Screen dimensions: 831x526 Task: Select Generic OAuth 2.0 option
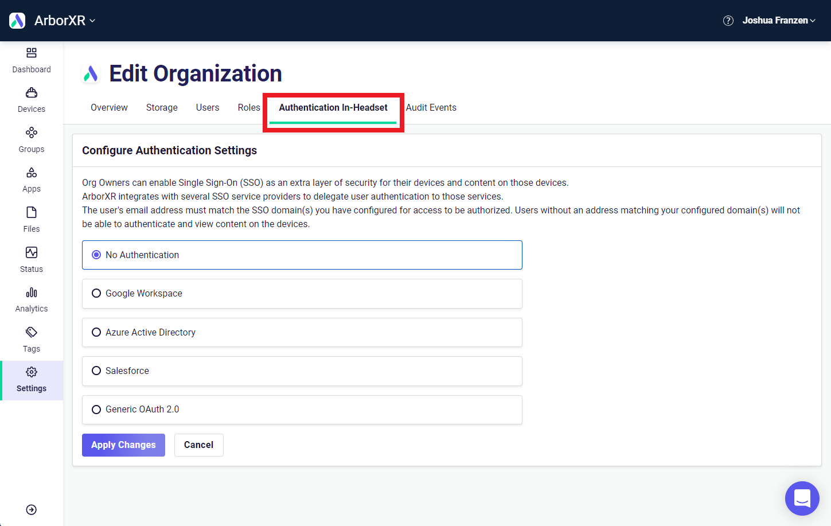coord(302,410)
